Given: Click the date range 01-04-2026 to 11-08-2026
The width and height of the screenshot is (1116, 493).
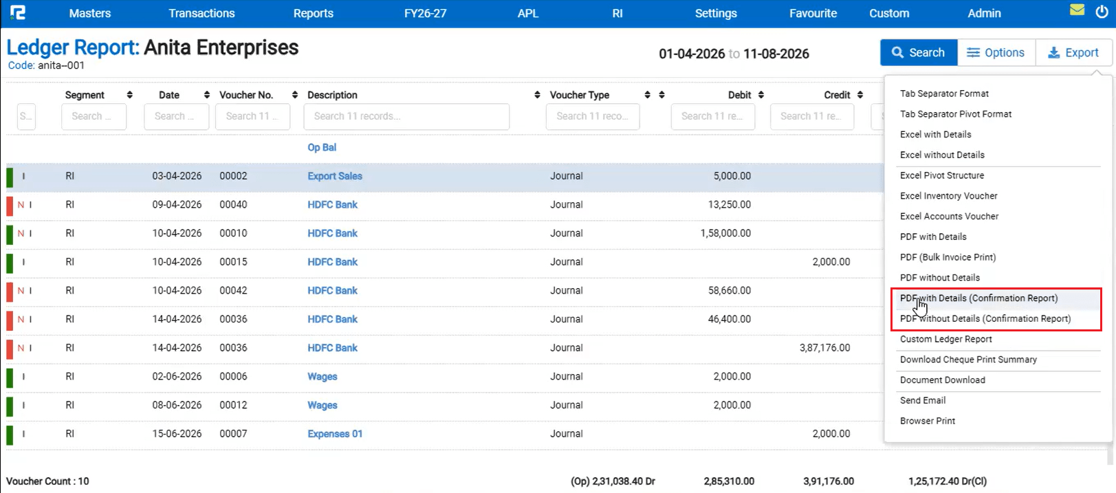Looking at the screenshot, I should [734, 54].
